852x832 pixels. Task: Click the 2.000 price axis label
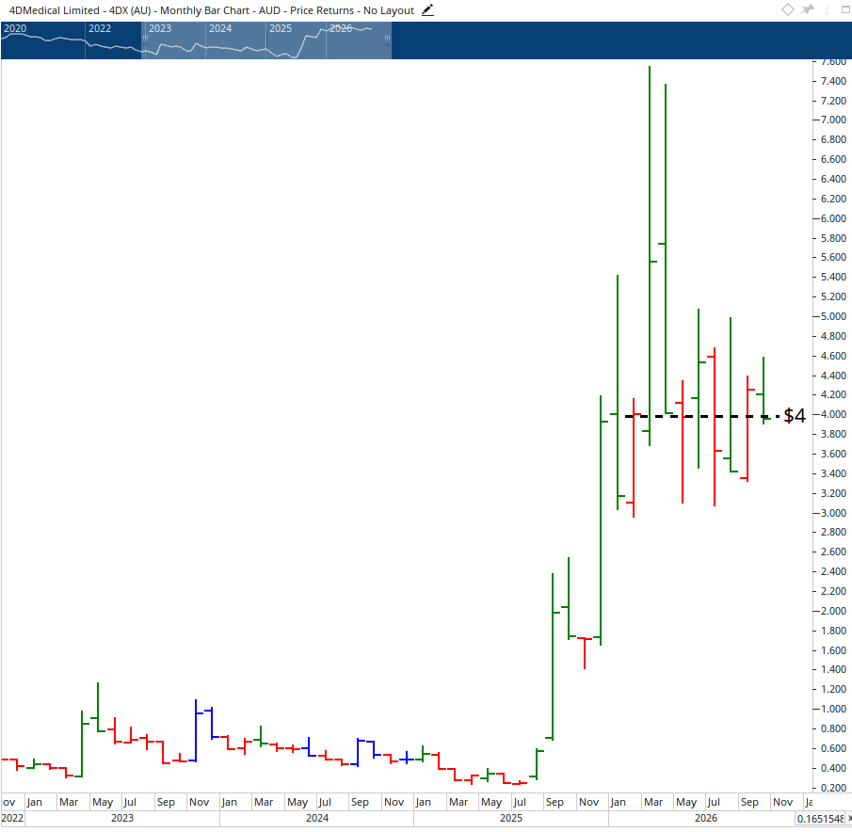[833, 611]
